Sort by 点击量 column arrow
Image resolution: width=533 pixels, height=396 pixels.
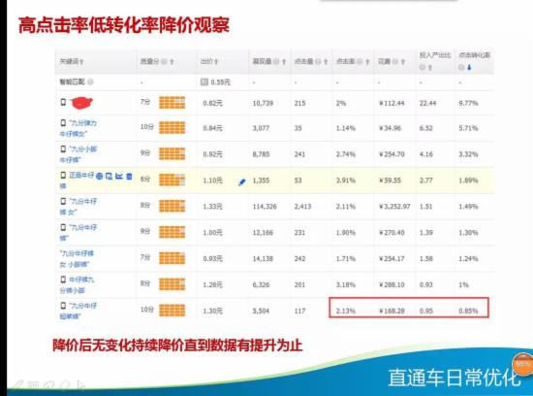326,61
